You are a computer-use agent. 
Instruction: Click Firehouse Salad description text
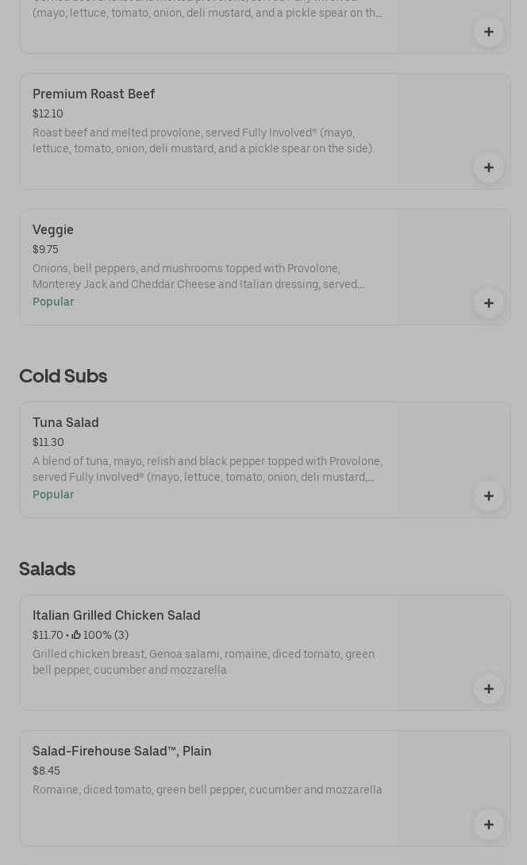[x=207, y=790]
